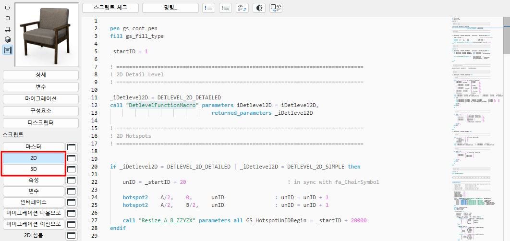Image resolution: width=510 pixels, height=241 pixels.
Task: Open the 속성 script
Action: pos(34,180)
